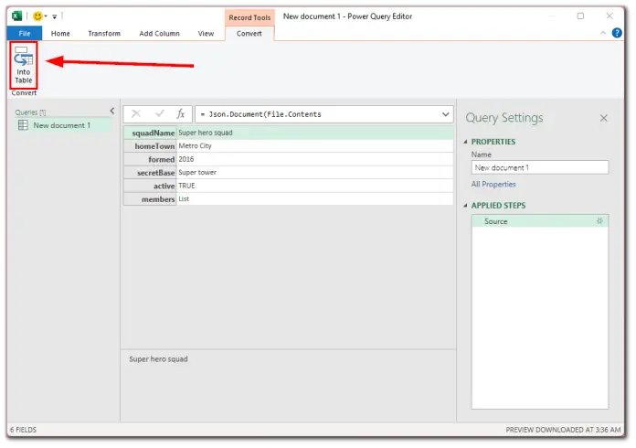Collapse the APPLIED STEPS section

coord(468,206)
